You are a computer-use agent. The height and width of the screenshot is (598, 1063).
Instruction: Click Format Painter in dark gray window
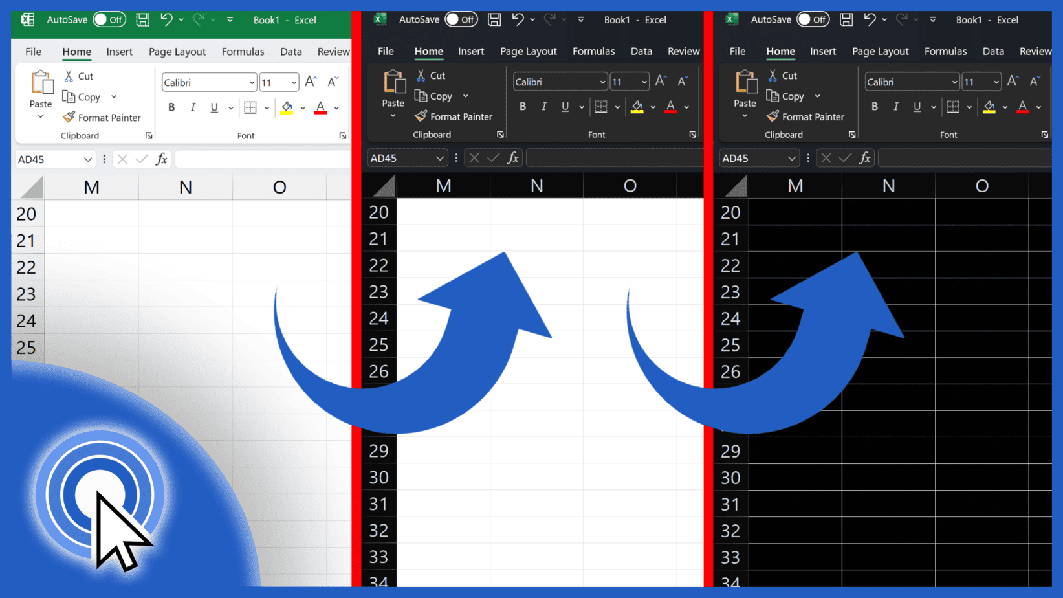pos(454,117)
